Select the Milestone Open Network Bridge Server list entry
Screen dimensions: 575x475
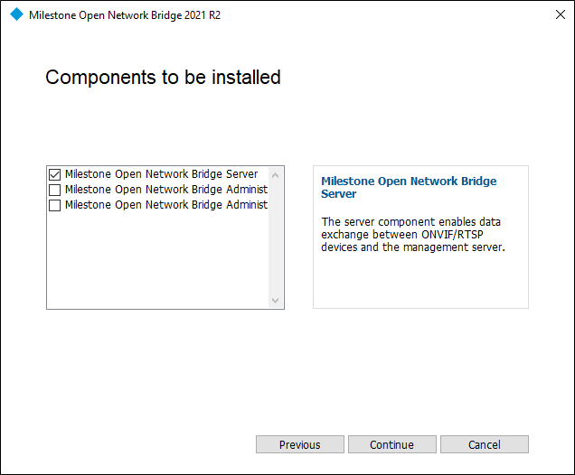(161, 174)
